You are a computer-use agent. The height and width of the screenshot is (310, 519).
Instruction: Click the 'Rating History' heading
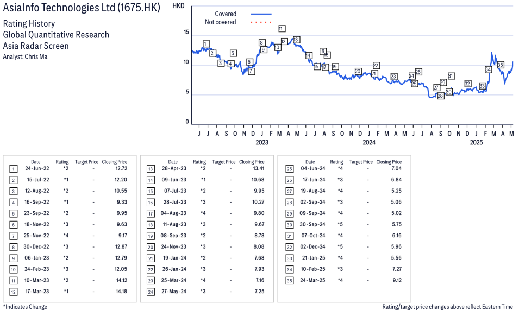click(x=29, y=24)
